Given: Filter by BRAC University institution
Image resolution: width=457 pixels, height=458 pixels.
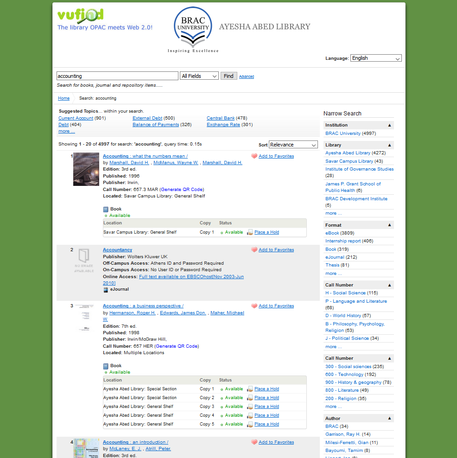Looking at the screenshot, I should [x=343, y=133].
